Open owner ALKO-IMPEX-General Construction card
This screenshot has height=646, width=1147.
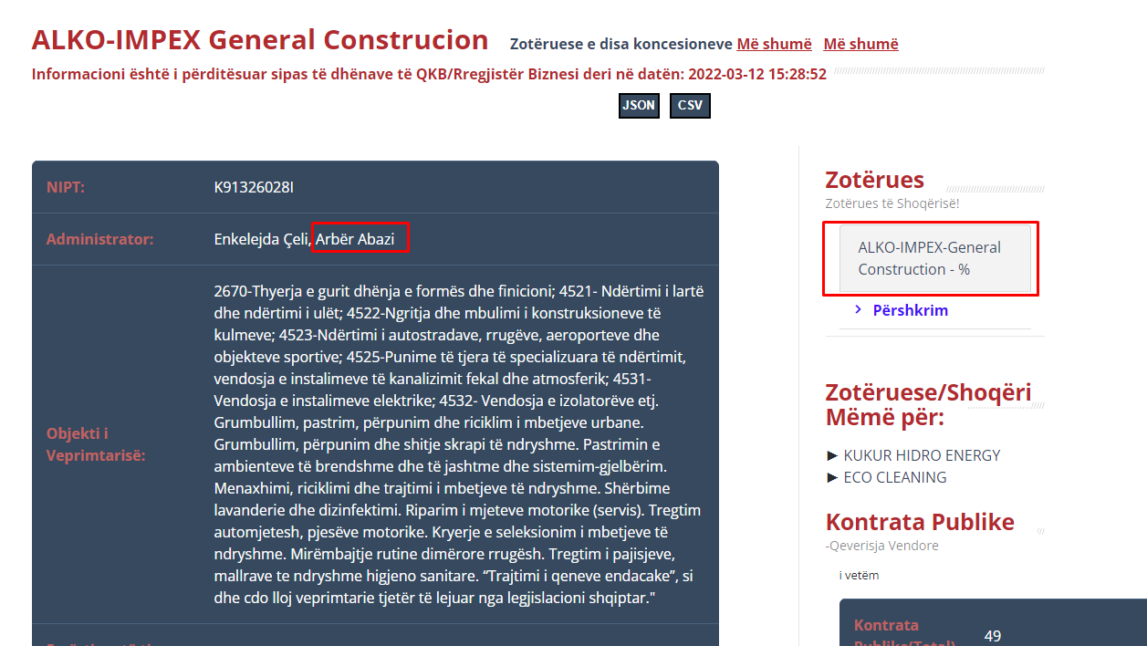[x=935, y=258]
